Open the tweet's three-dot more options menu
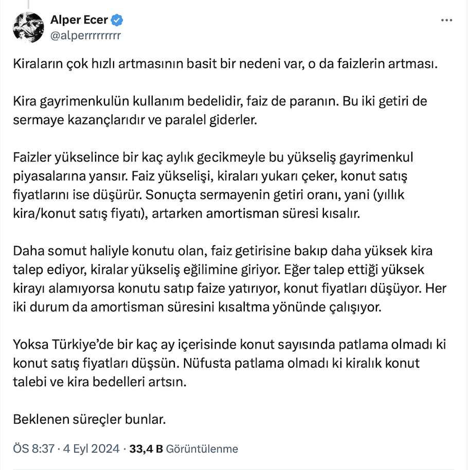 click(x=447, y=21)
